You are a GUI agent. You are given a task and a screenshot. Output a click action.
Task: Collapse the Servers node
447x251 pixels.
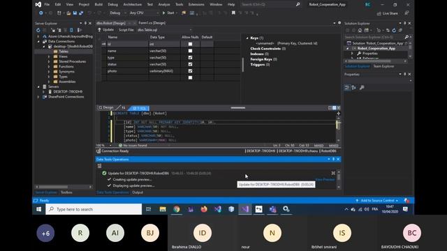click(38, 86)
